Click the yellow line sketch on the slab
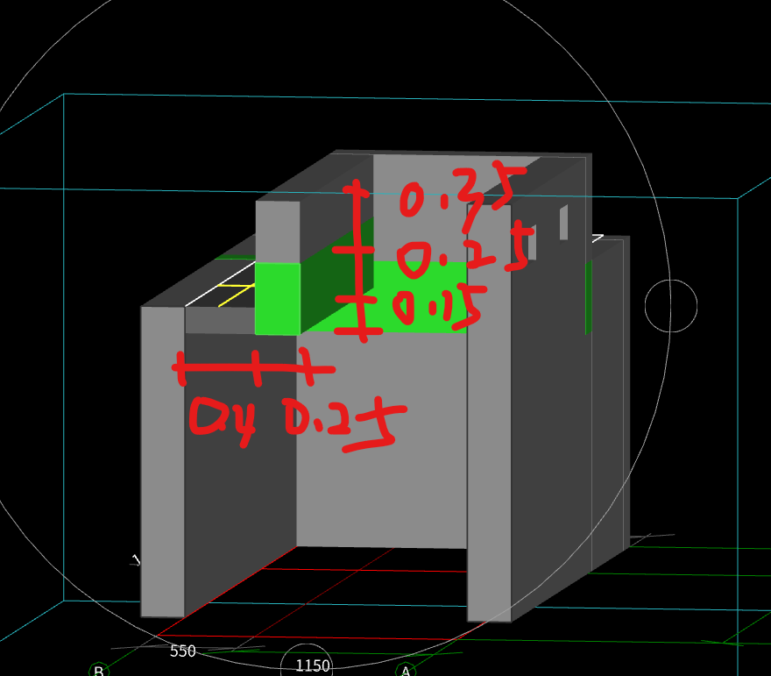The image size is (771, 676). (x=237, y=294)
